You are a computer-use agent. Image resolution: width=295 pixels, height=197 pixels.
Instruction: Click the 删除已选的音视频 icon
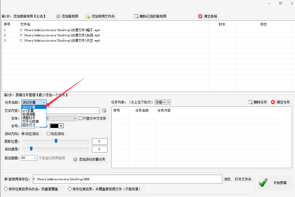(x=136, y=16)
